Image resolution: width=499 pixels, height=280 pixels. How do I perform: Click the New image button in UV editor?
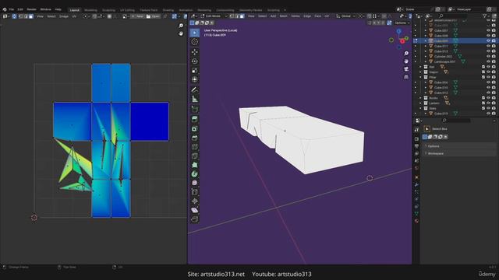tap(137, 16)
